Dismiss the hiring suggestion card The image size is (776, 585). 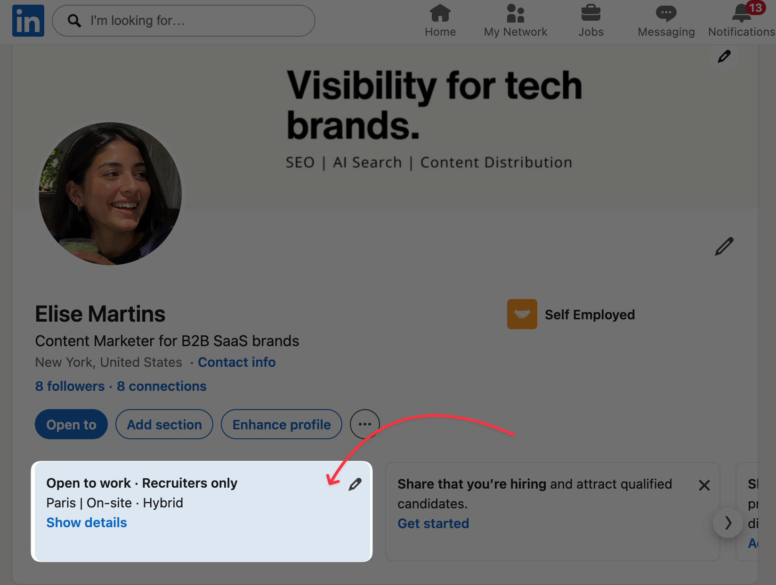coord(704,485)
